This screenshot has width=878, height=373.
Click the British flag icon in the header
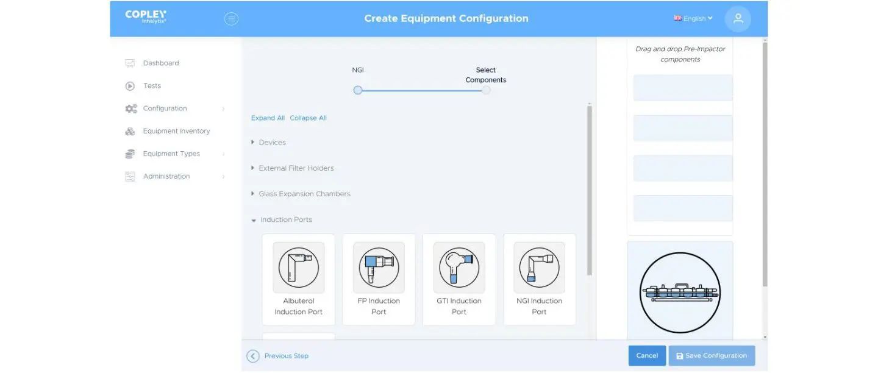pos(677,18)
